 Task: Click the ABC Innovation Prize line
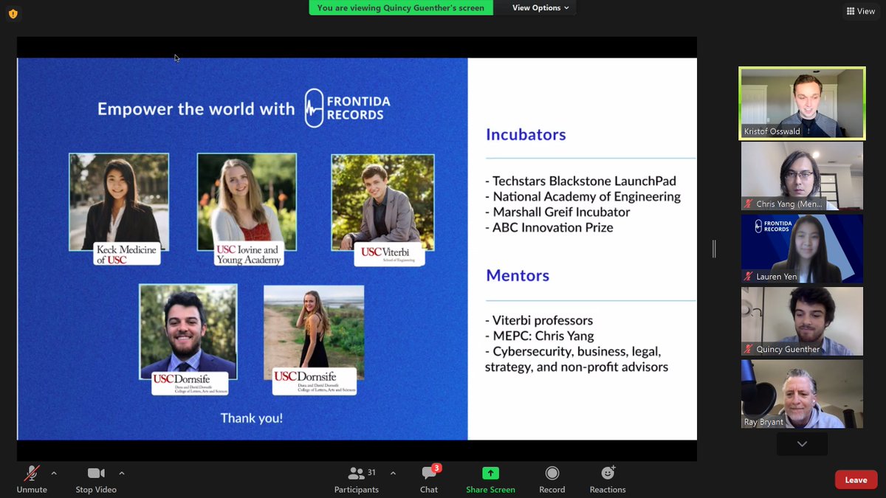549,227
